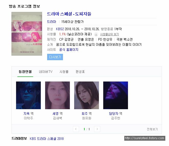This screenshot has height=146, width=169.
Task: Open 시청률순위 보기 link
Action: coord(109,34)
